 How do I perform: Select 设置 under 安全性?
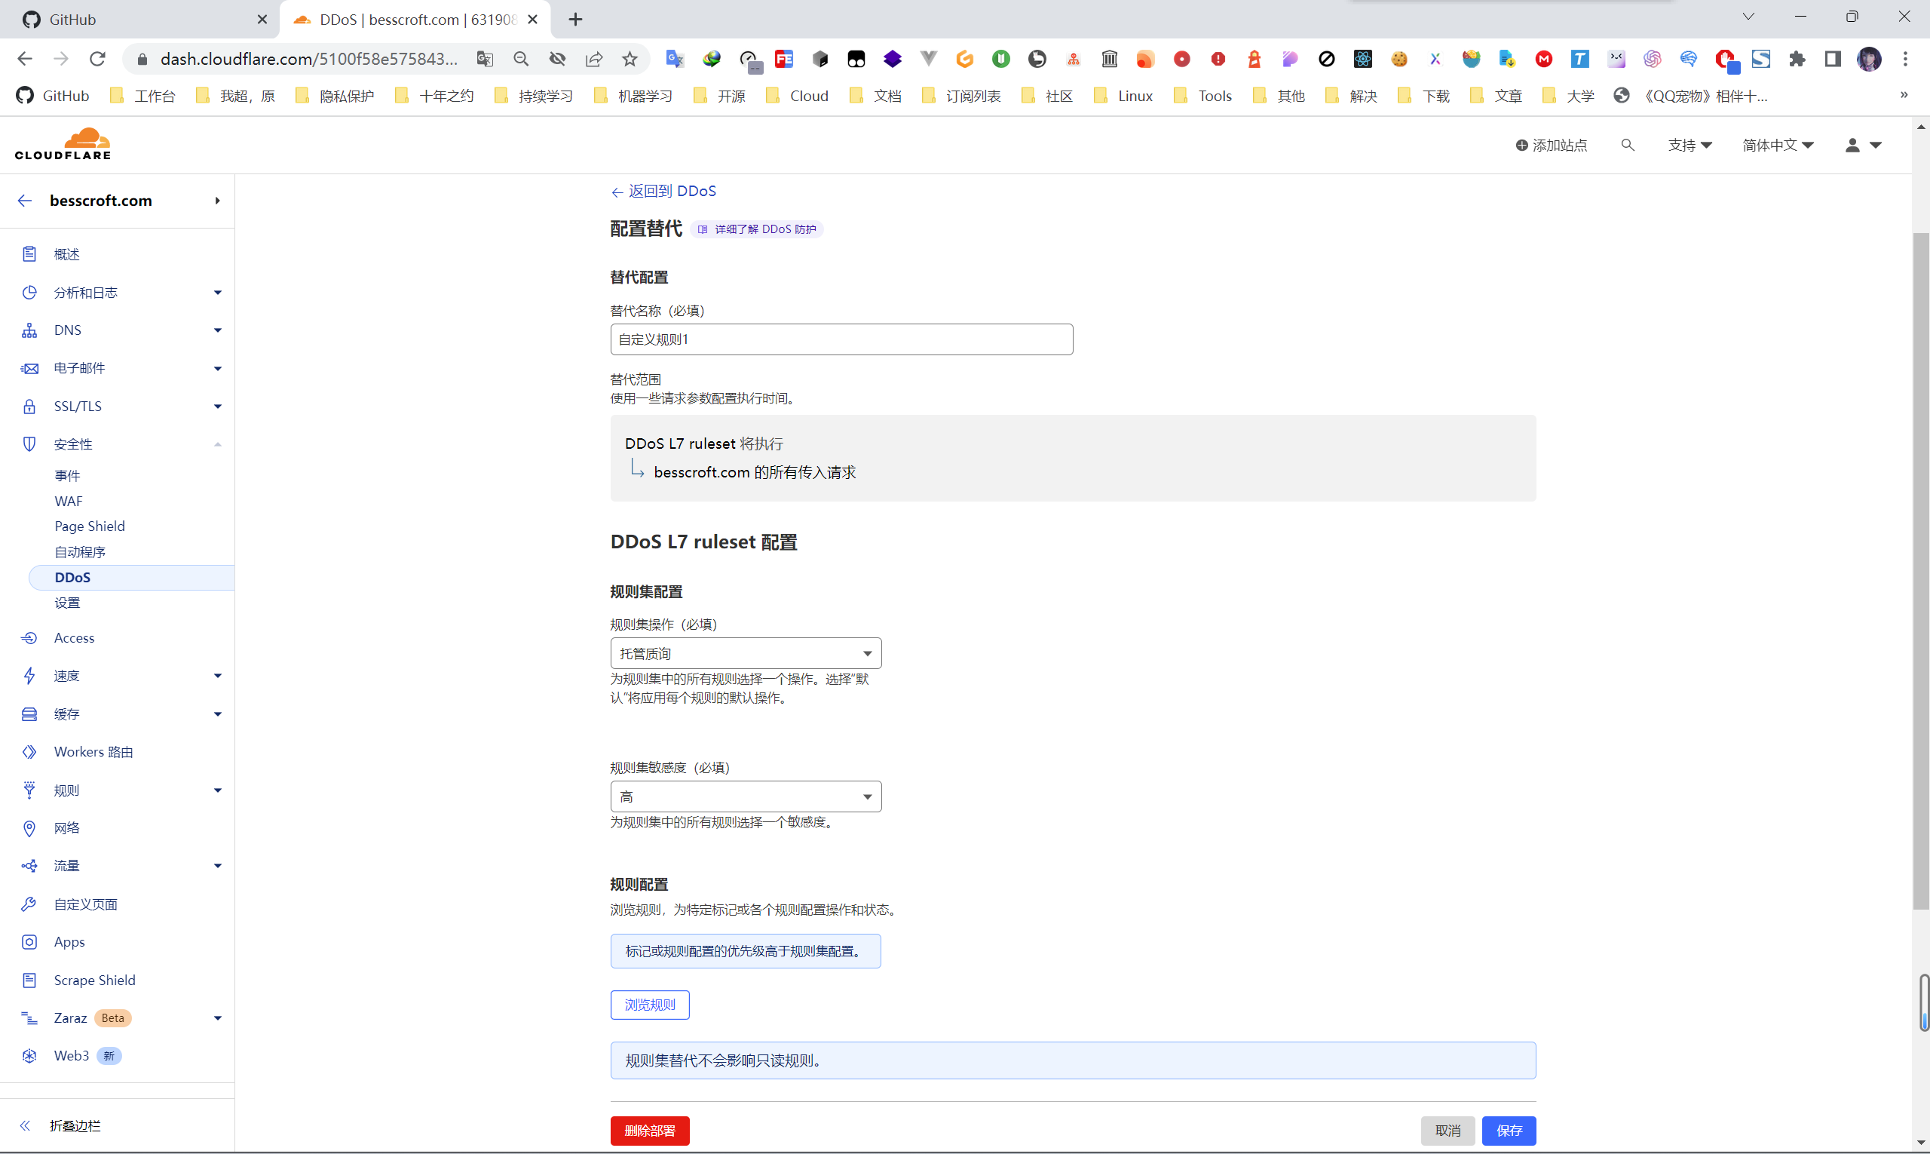coord(67,603)
